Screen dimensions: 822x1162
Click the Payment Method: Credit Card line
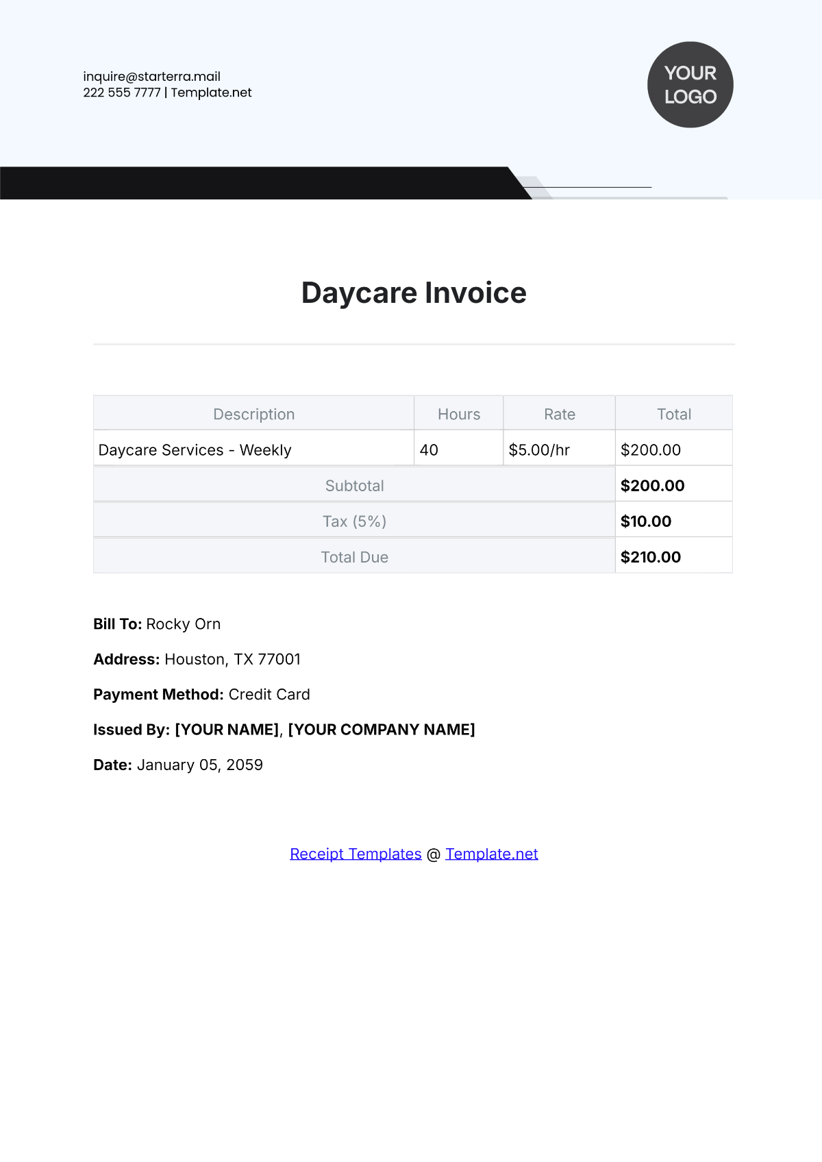[201, 694]
